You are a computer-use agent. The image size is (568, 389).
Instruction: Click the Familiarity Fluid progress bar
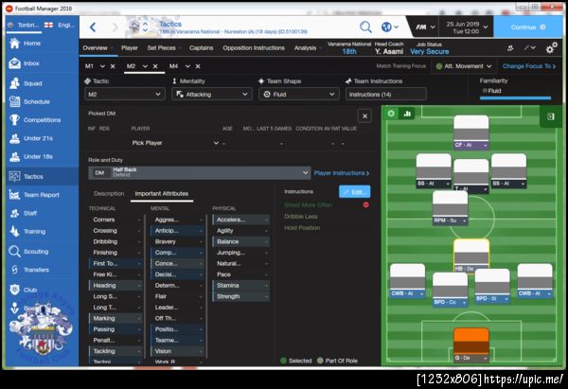click(515, 97)
